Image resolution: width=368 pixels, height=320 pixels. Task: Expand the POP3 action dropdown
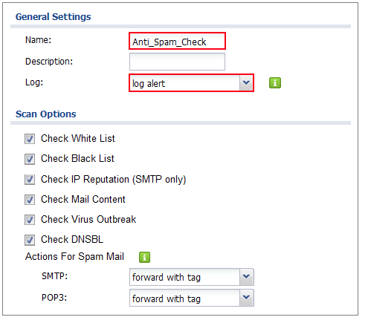pyautogui.click(x=192, y=298)
